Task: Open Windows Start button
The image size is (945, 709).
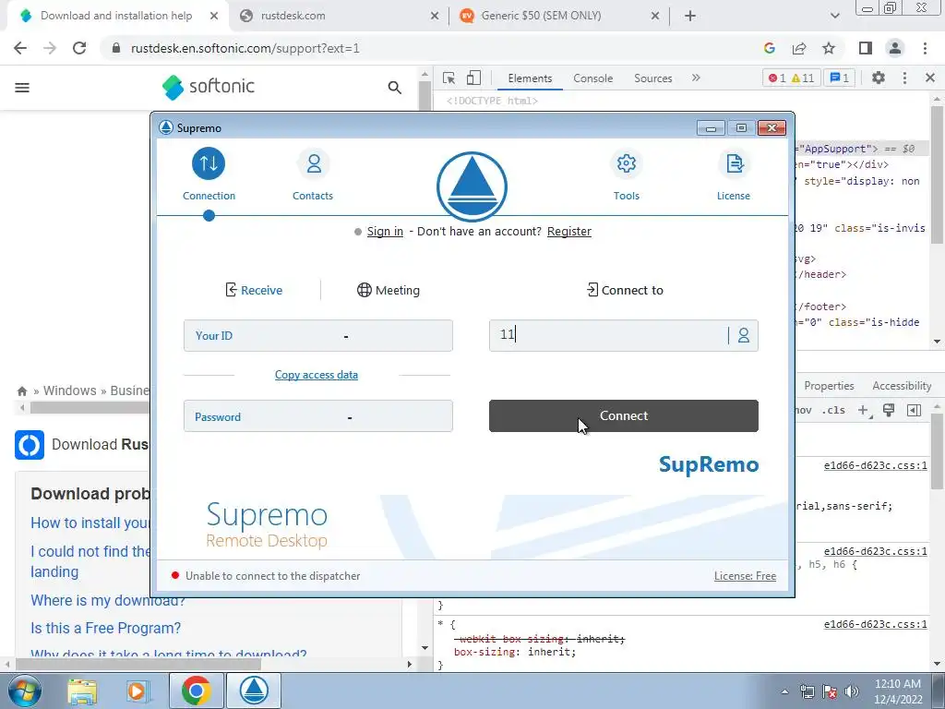Action: [24, 691]
